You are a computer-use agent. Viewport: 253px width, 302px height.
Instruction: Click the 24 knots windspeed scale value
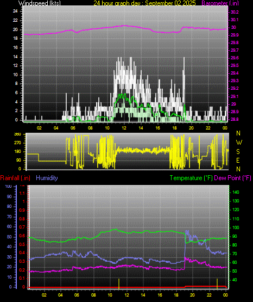coord(15,11)
